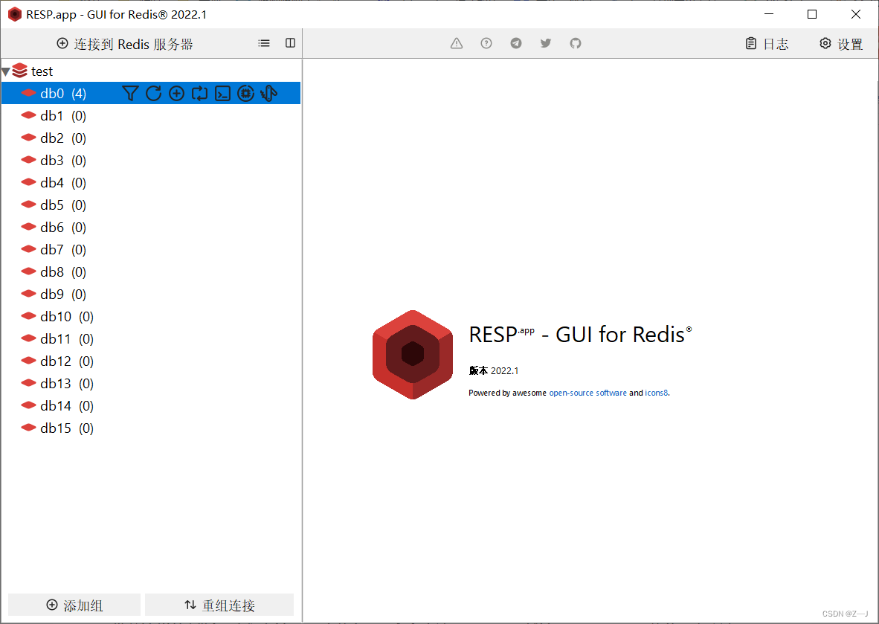Click the server tools swiss-knife icon
Screen dimensions: 879x624
(x=268, y=93)
